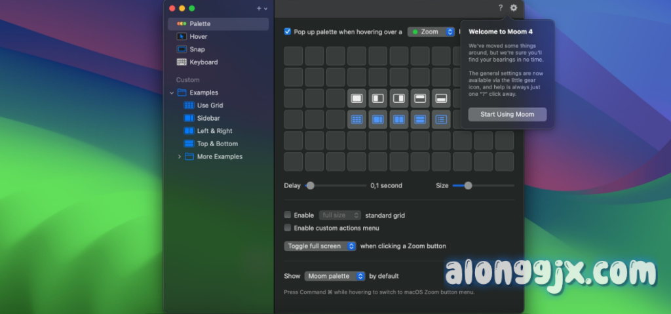Open help with the question mark icon
The width and height of the screenshot is (671, 314).
coord(501,8)
